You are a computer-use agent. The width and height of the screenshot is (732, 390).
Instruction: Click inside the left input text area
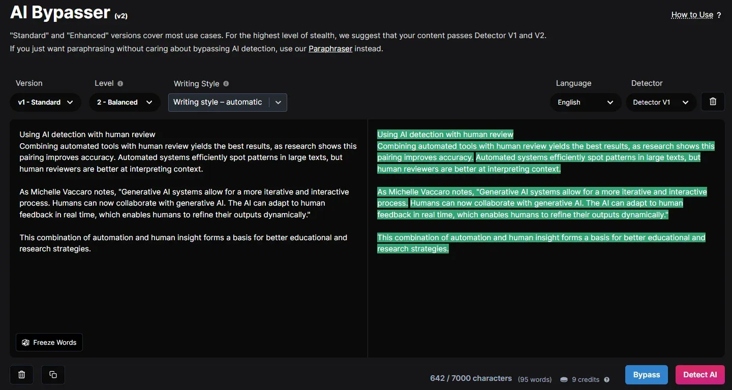point(188,289)
